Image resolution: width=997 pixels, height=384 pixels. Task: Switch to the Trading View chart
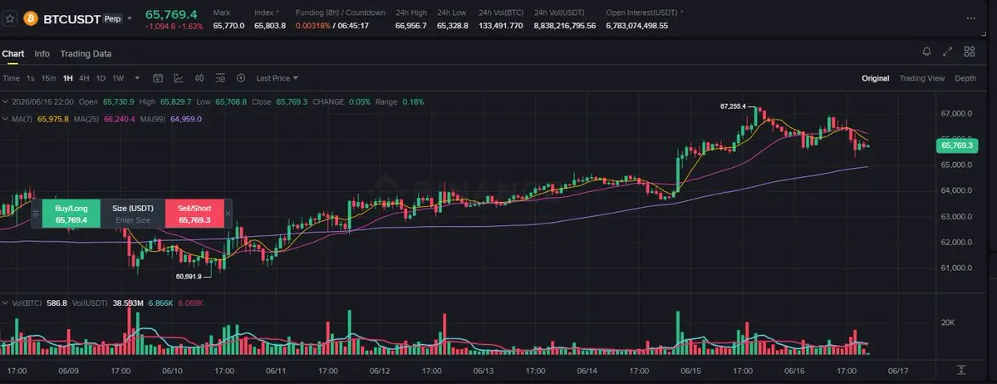click(x=922, y=78)
